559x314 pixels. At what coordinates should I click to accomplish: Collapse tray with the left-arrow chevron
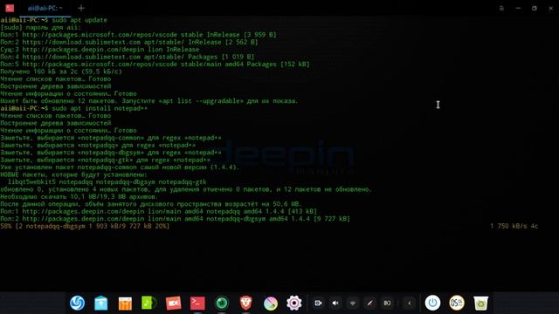pos(410,303)
